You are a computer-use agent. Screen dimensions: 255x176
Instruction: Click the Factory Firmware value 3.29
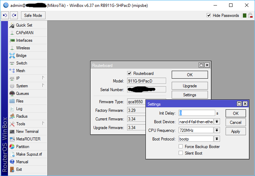[x=136, y=110]
